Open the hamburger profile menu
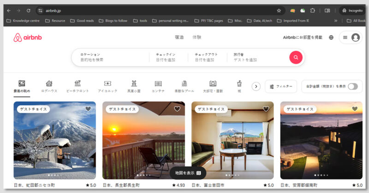Screen dimensions: 369x193 coord(345,37)
